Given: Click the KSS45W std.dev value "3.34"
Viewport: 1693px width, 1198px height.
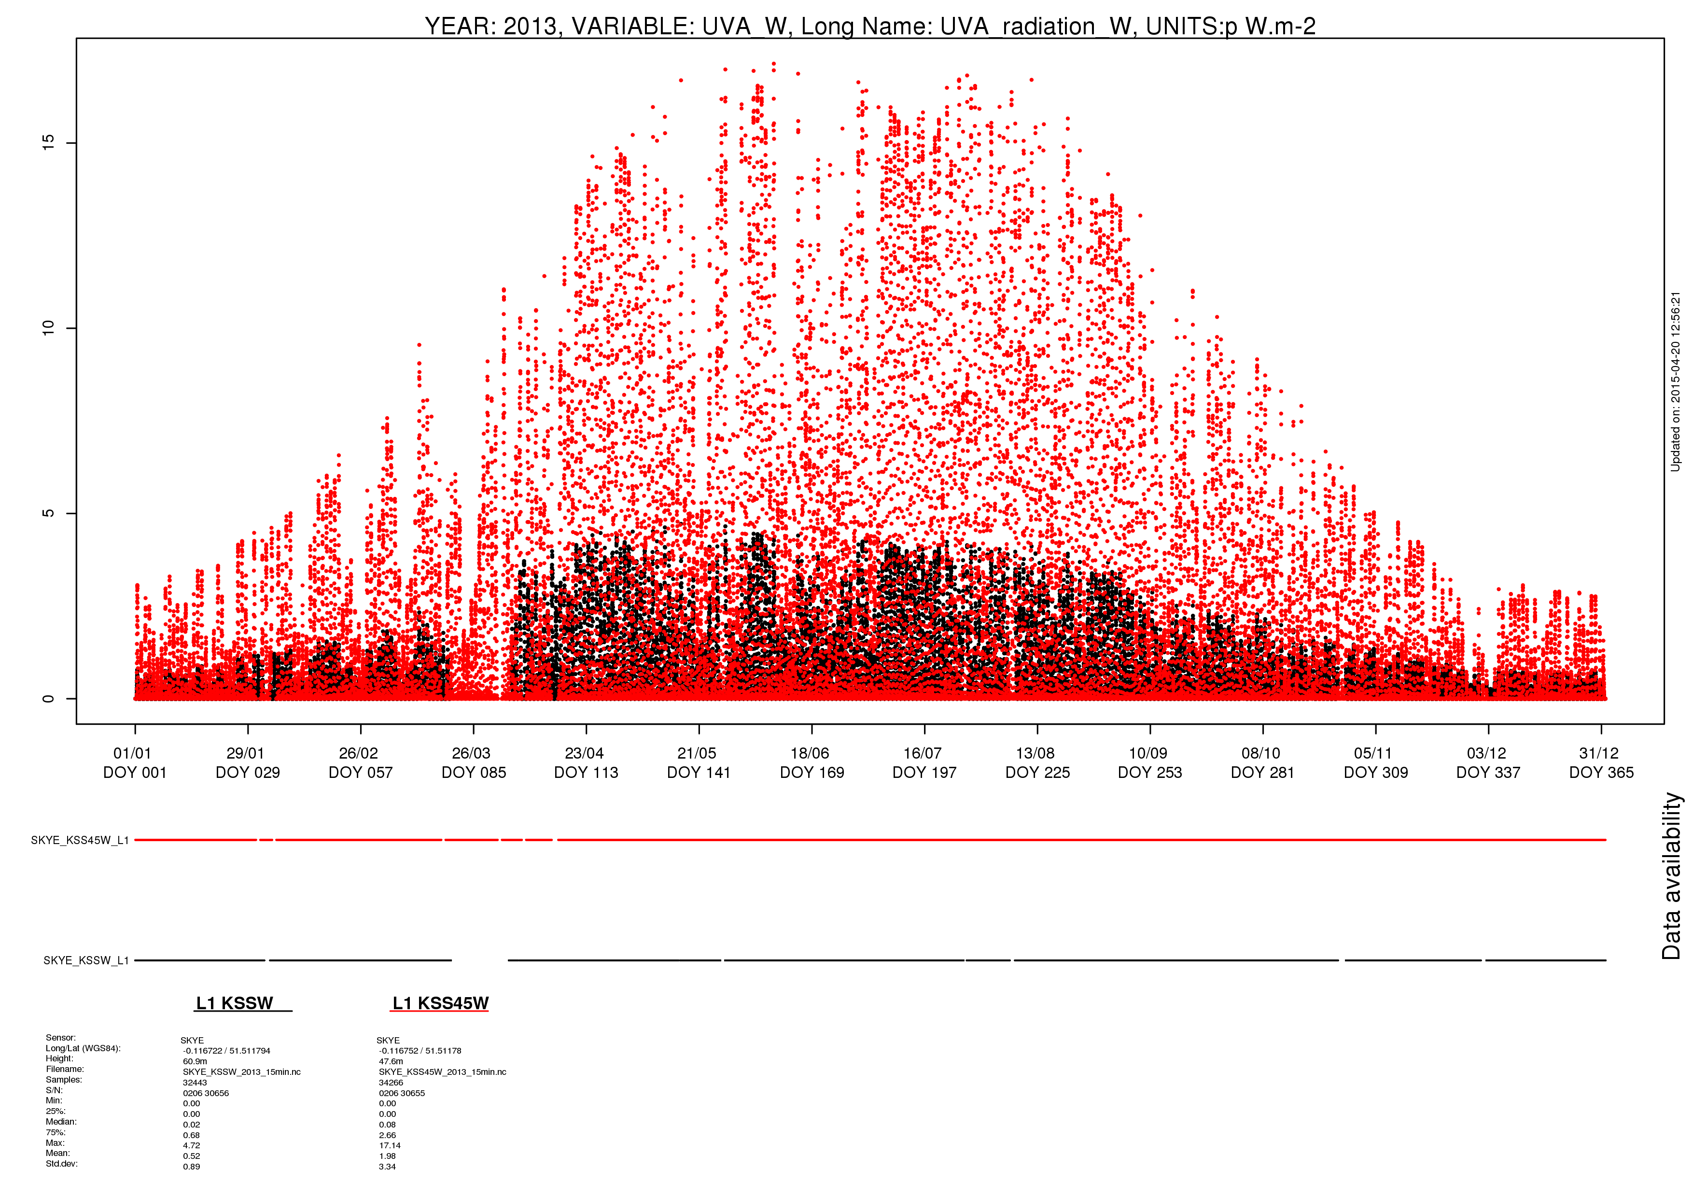Looking at the screenshot, I should coord(388,1167).
